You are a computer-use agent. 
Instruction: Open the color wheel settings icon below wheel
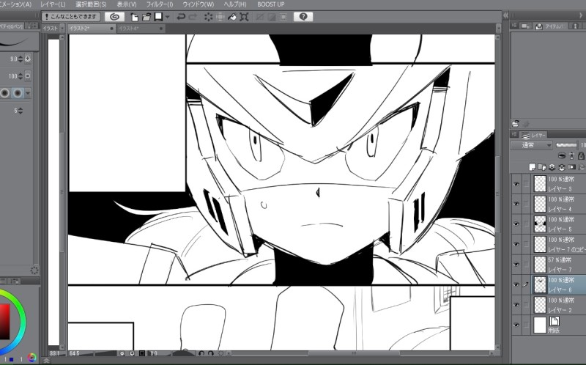31,358
